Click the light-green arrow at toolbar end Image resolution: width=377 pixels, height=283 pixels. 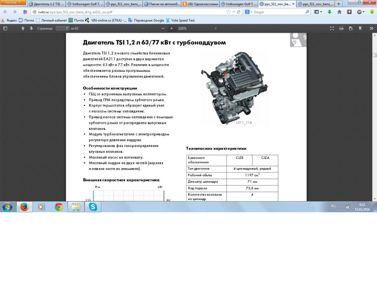click(x=372, y=12)
